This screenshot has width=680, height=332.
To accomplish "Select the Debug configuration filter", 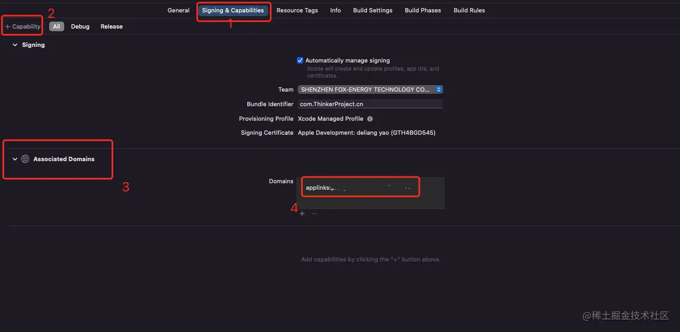I will (x=80, y=26).
